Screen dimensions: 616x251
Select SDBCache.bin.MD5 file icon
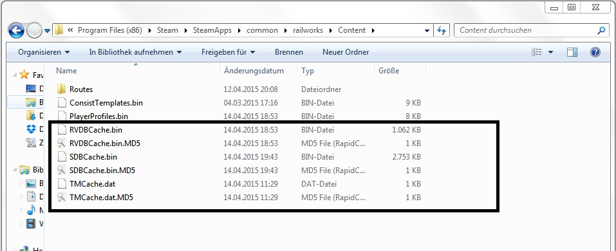[61, 170]
